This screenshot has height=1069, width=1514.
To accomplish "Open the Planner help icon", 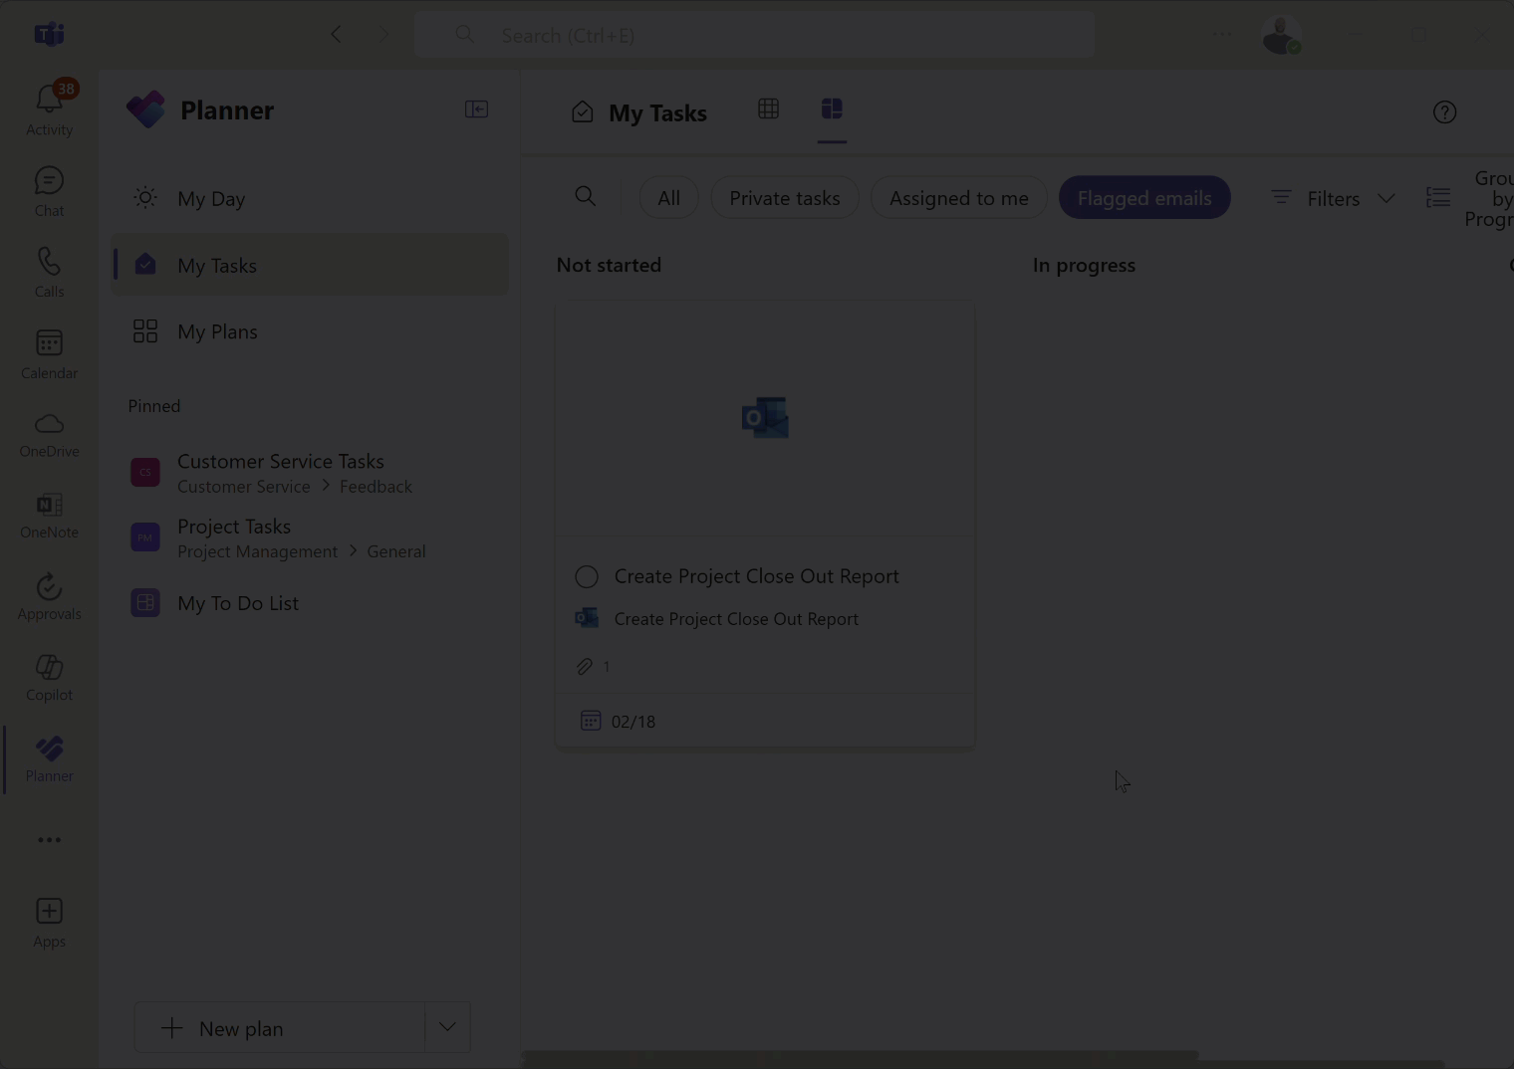I will [x=1444, y=112].
